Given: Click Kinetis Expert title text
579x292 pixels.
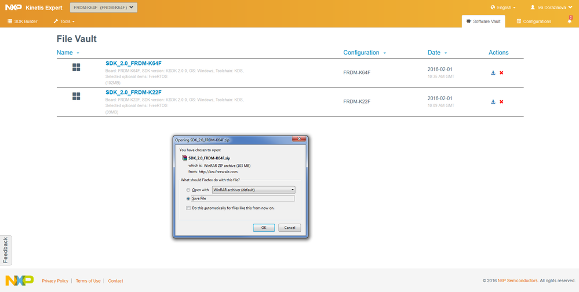Looking at the screenshot, I should click(44, 8).
